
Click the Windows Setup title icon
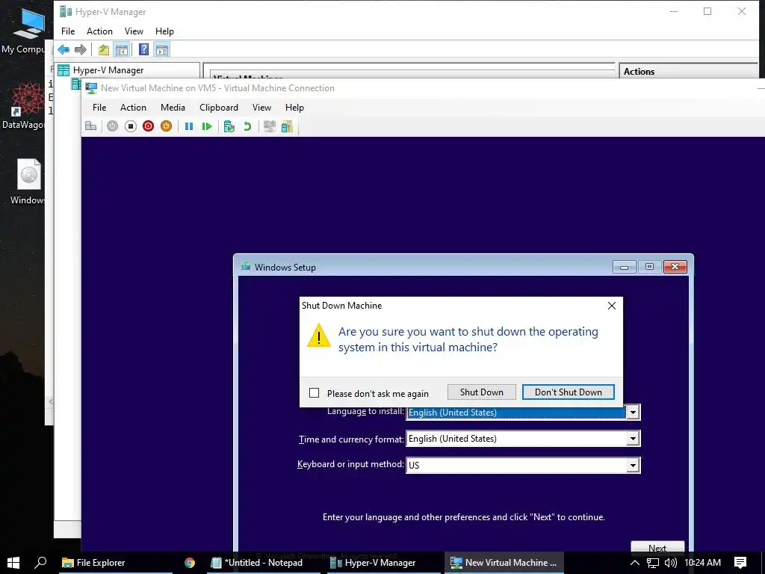point(245,267)
